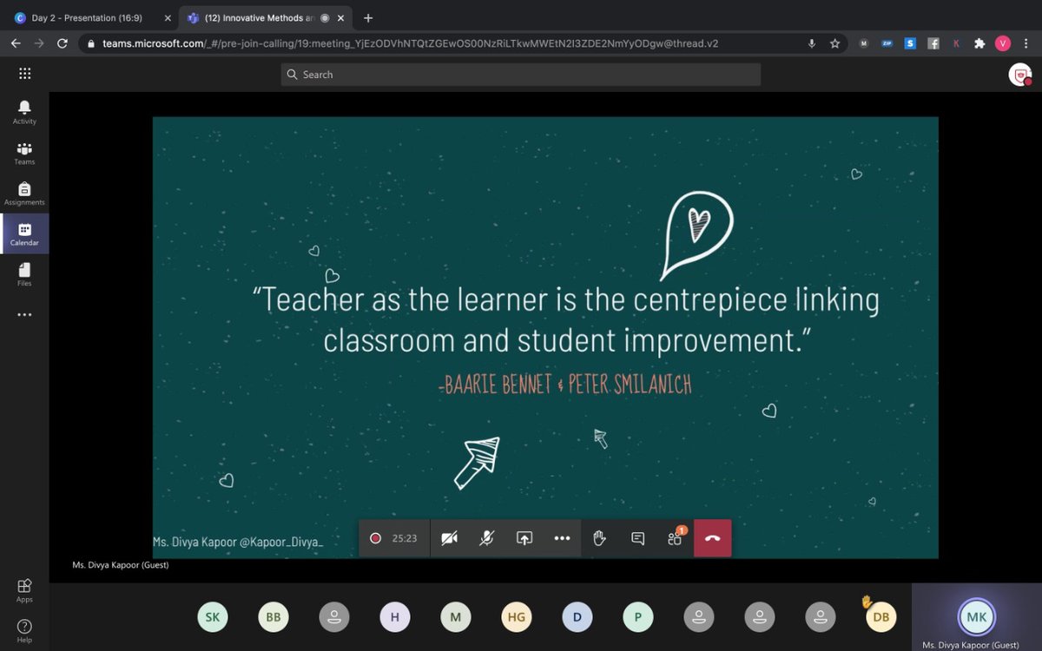1042x651 pixels.
Task: Select participant avatar HG
Action: (516, 617)
